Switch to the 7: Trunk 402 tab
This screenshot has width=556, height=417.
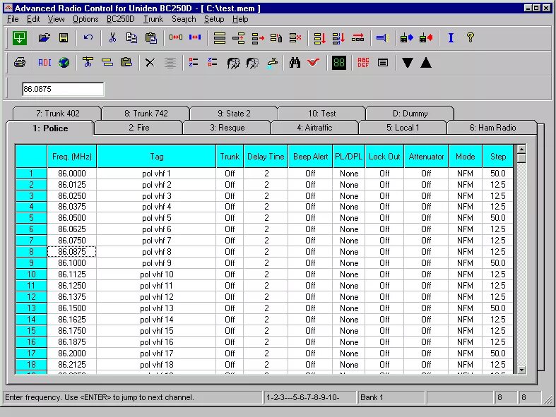(57, 114)
